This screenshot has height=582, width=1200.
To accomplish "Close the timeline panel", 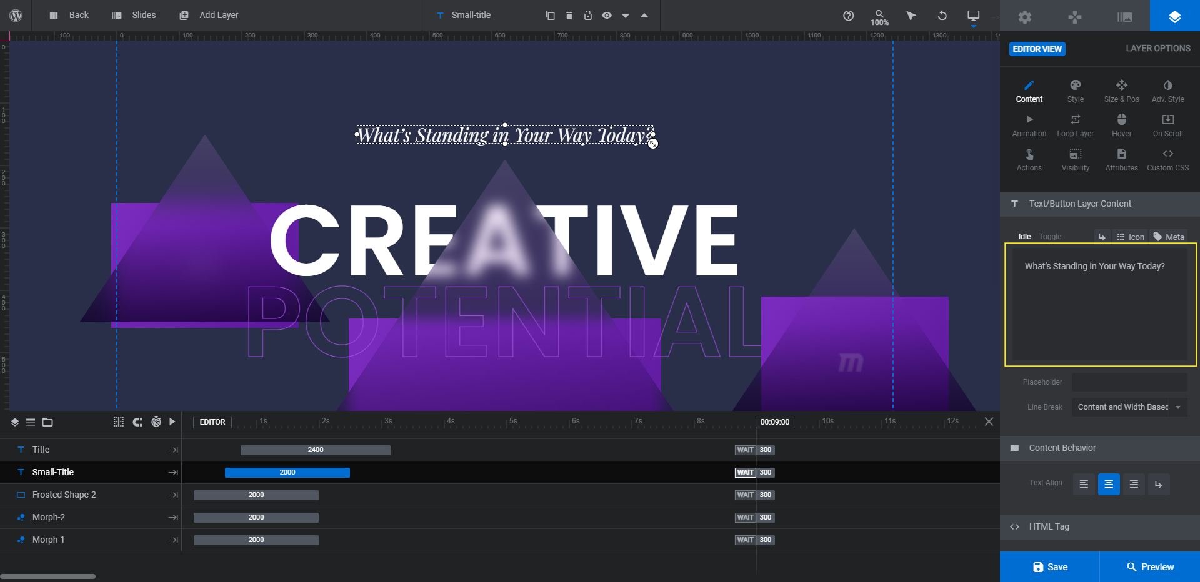I will [989, 422].
